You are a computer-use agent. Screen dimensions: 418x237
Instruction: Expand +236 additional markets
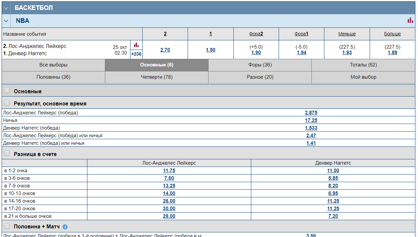pyautogui.click(x=136, y=54)
